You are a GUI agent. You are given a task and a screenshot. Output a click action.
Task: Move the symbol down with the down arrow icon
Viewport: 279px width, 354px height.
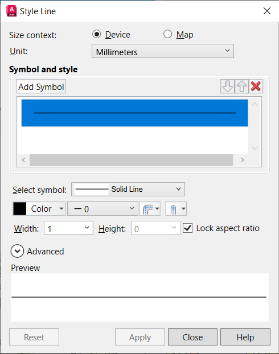228,87
